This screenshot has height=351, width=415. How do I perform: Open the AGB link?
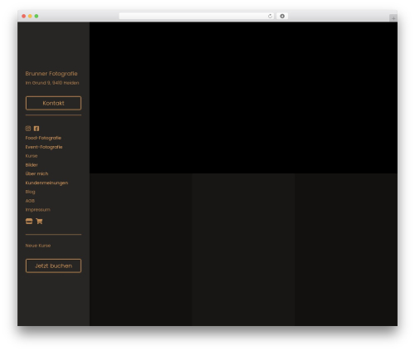pos(30,201)
